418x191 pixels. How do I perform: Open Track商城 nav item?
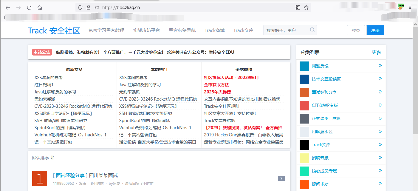(215, 30)
